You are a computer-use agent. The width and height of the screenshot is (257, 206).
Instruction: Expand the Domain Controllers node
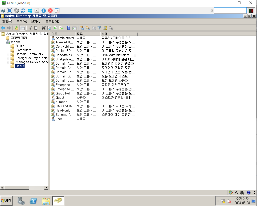(8, 54)
